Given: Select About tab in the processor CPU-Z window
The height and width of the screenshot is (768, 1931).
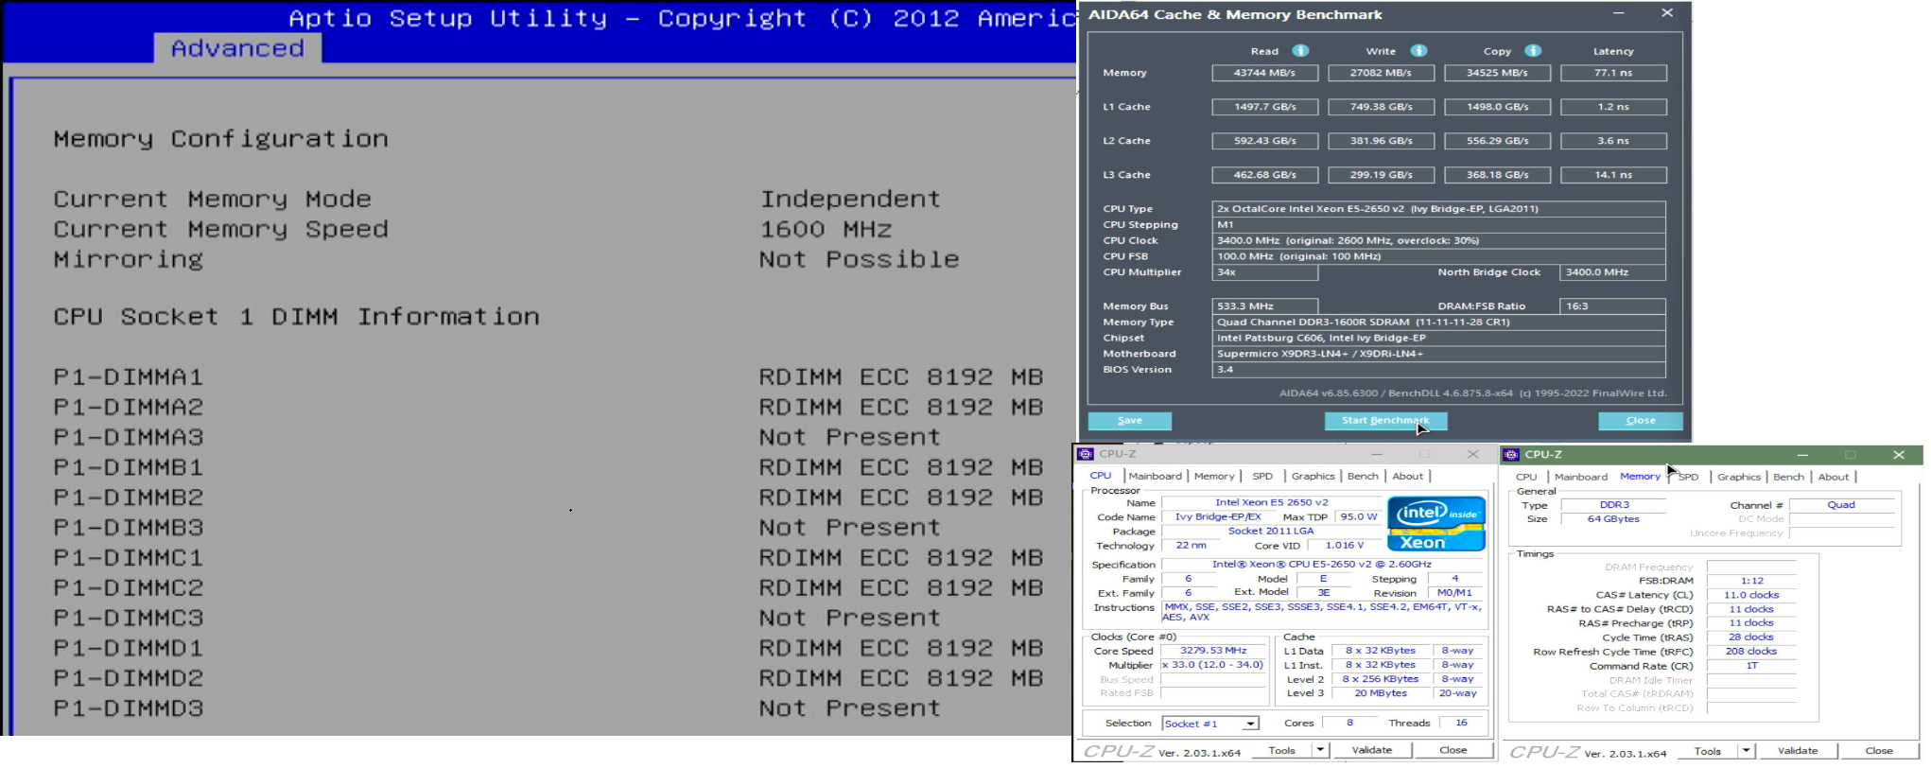Looking at the screenshot, I should pyautogui.click(x=1407, y=477).
